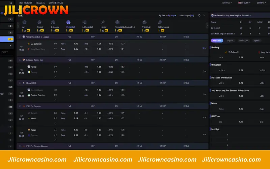Click the Korea Basketball D-League logo

(24, 37)
